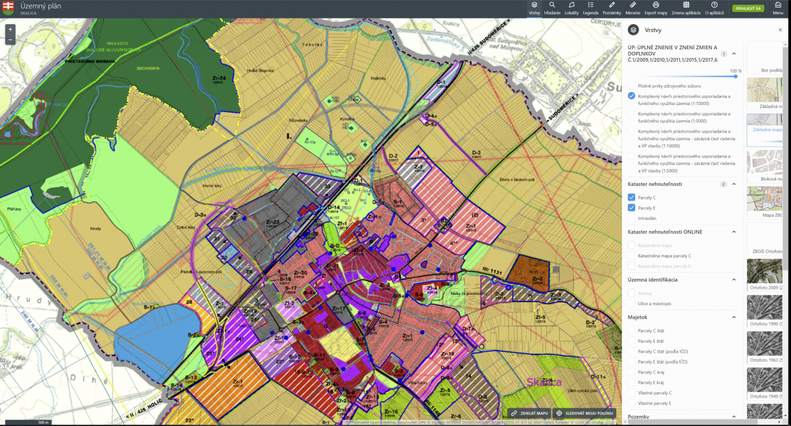Viewport: 791px width, 426px height.
Task: Open Zmena aplikácie app switcher
Action: pyautogui.click(x=686, y=8)
